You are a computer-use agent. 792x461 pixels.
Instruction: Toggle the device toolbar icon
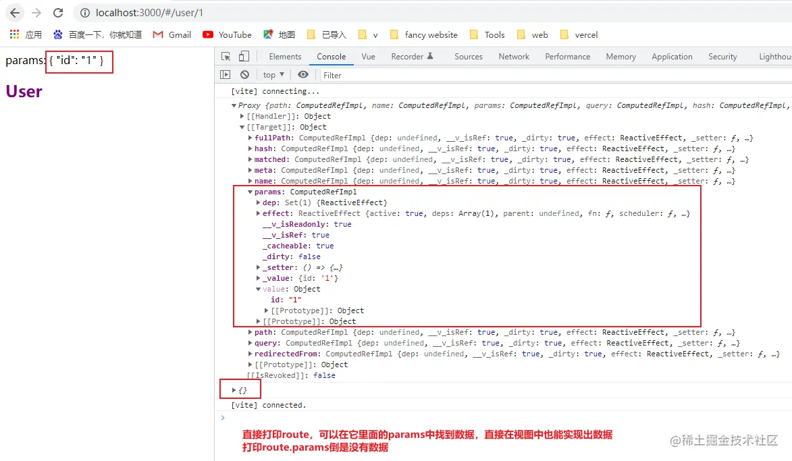point(244,56)
